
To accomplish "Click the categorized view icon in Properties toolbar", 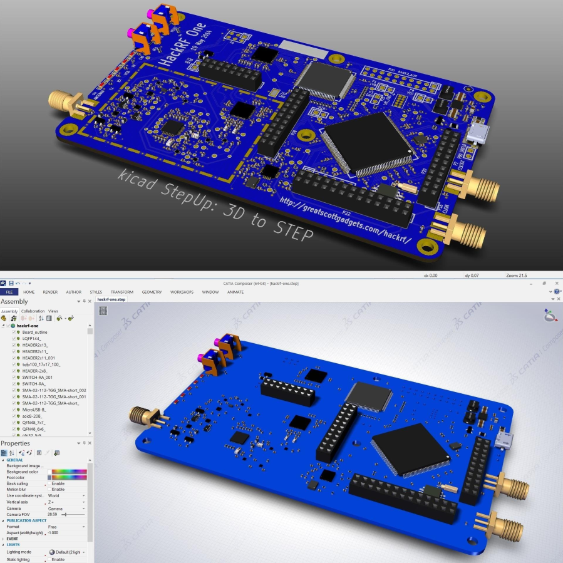I will click(4, 452).
